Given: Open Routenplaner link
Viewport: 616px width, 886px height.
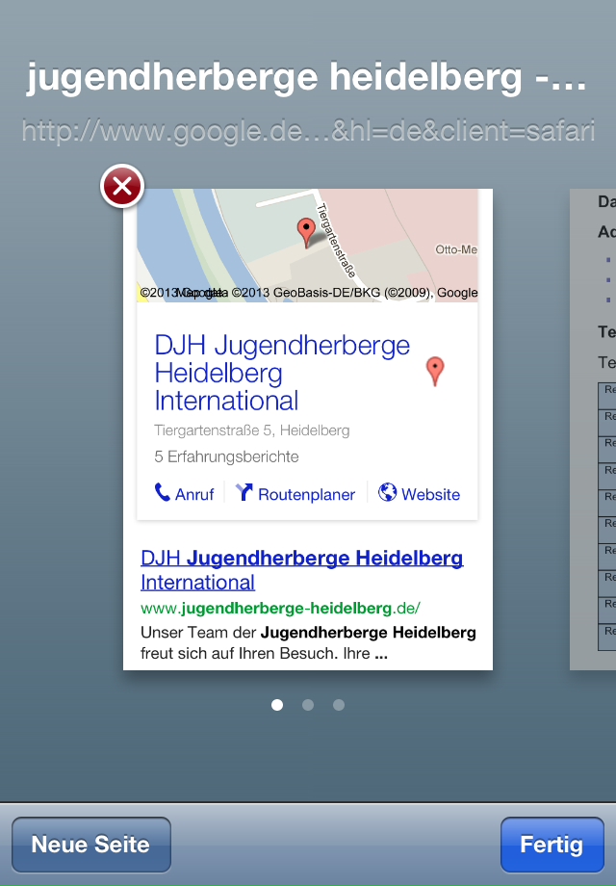Looking at the screenshot, I should [x=295, y=493].
